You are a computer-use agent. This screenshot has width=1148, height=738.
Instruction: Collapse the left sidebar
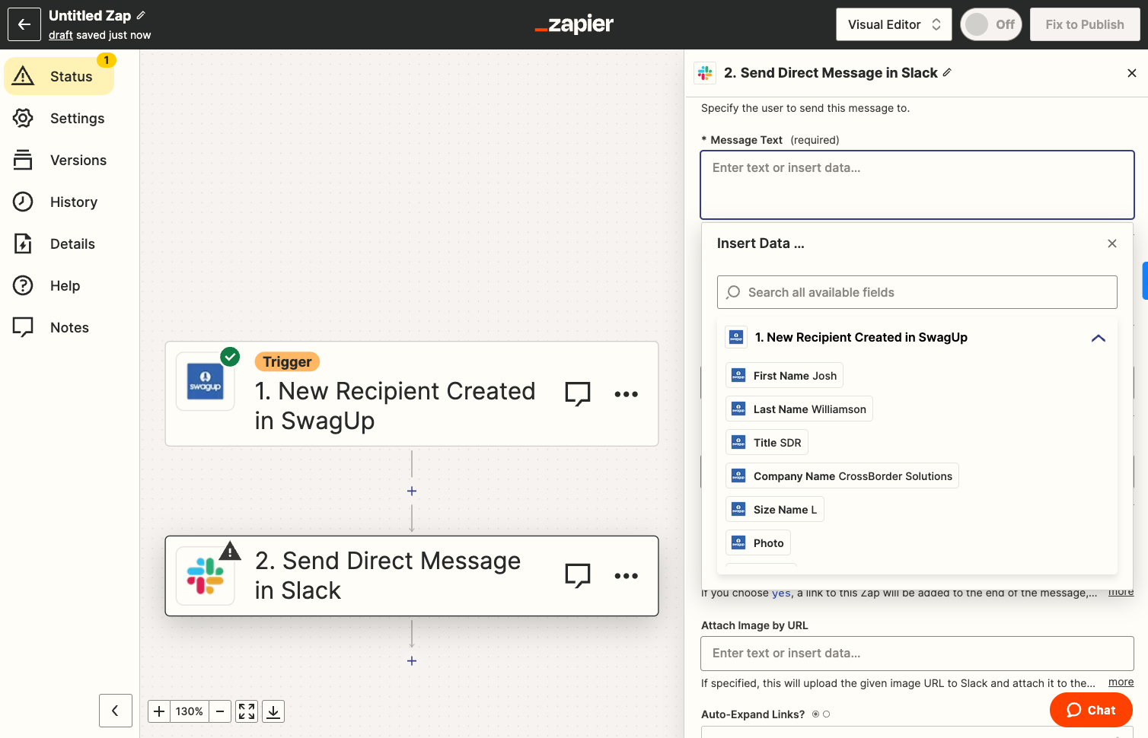click(x=116, y=711)
